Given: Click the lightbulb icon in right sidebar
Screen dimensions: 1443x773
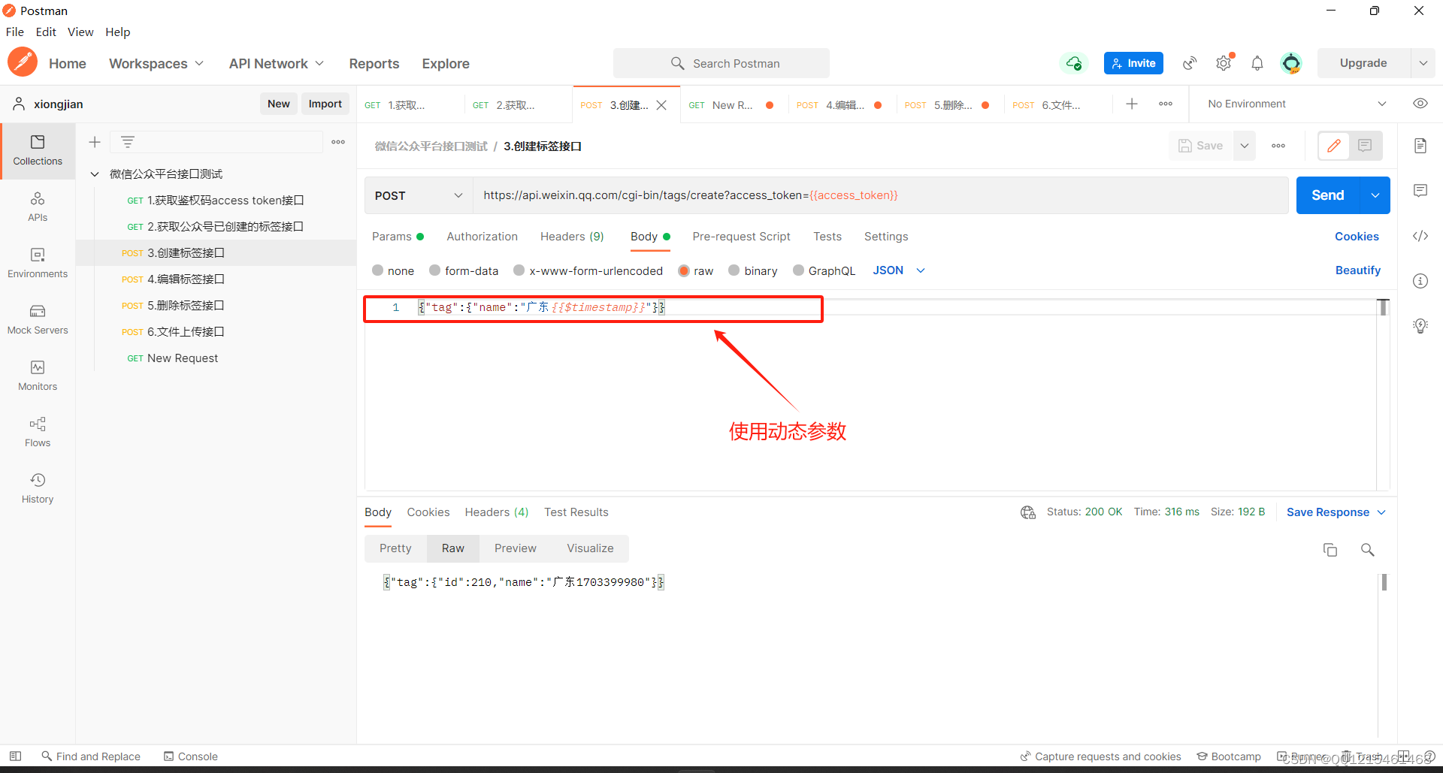Looking at the screenshot, I should [1420, 326].
